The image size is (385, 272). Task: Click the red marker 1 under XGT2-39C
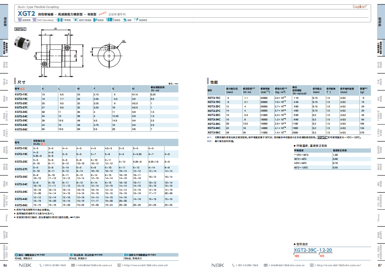pyautogui.click(x=296, y=256)
